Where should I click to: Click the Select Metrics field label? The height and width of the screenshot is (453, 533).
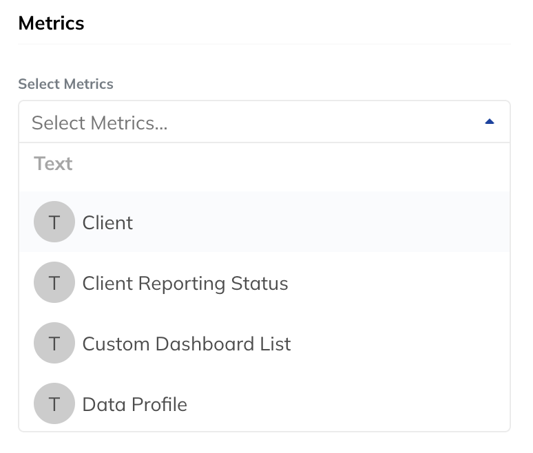tap(65, 84)
